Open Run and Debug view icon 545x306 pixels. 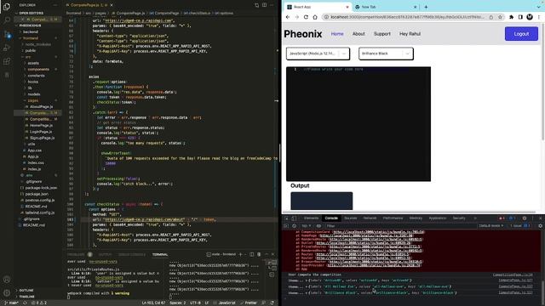7,48
